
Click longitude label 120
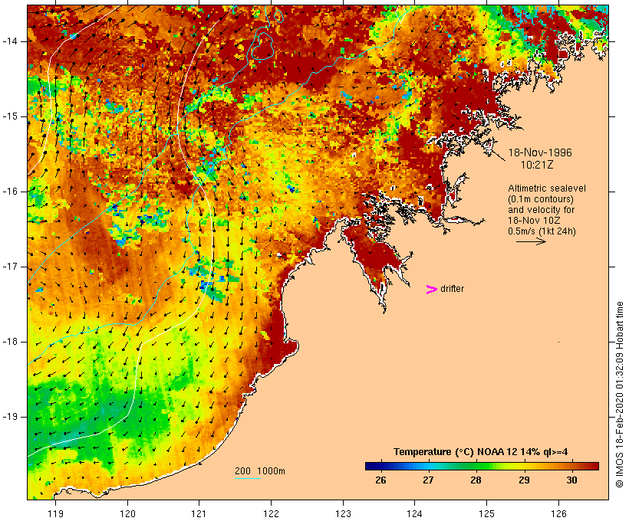tap(127, 513)
